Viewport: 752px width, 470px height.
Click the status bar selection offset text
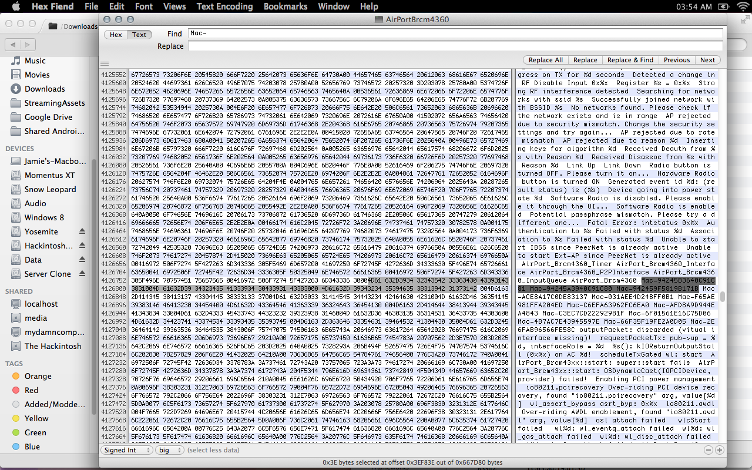412,463
